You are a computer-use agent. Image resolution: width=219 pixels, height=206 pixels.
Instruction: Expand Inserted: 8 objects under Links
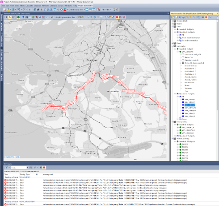click(x=175, y=29)
